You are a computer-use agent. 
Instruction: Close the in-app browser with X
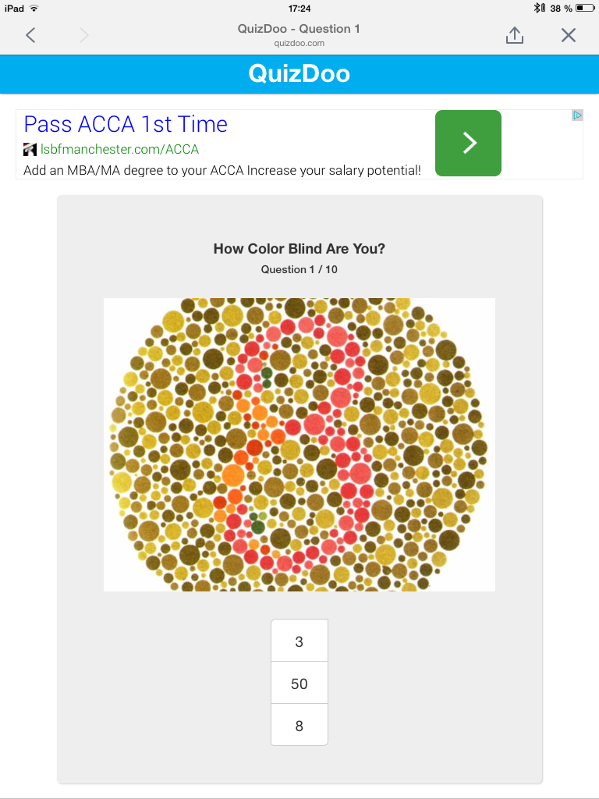569,35
